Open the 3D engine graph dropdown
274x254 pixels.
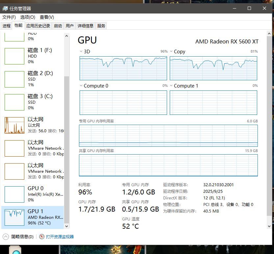coord(81,52)
